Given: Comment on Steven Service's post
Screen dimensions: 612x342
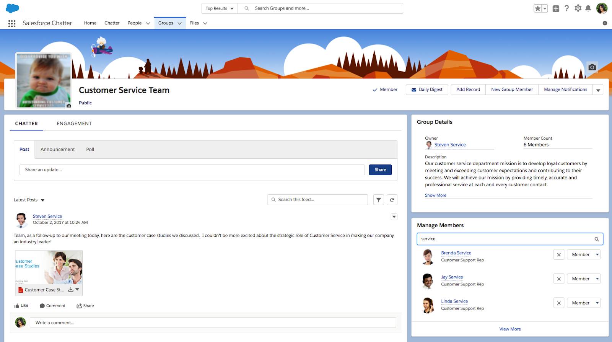Looking at the screenshot, I should (52, 306).
